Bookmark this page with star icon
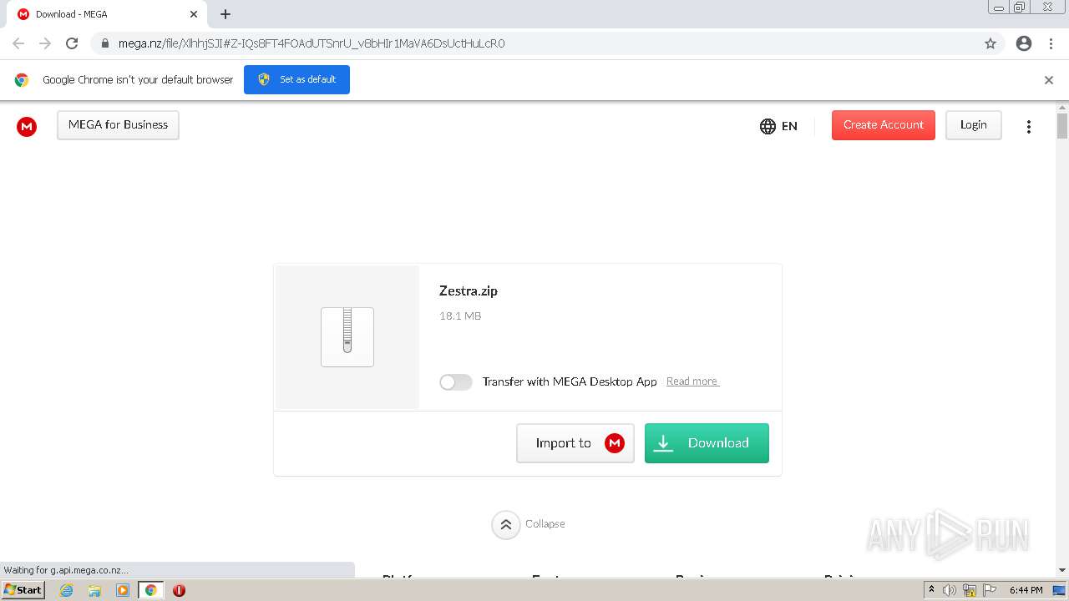This screenshot has height=601, width=1069. [990, 43]
